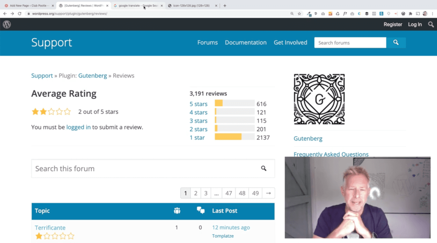The width and height of the screenshot is (437, 243).
Task: Open the f? font identifier extension
Action: 345,14
